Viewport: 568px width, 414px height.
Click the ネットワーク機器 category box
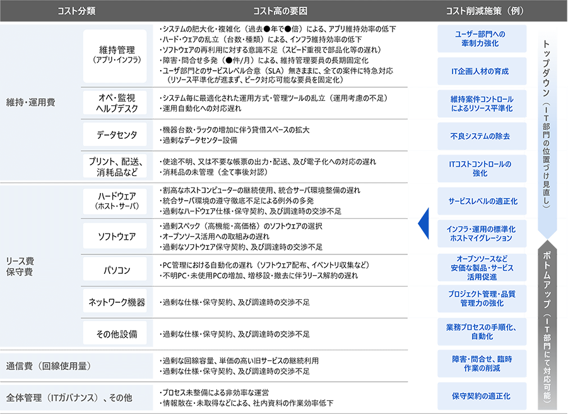115,302
